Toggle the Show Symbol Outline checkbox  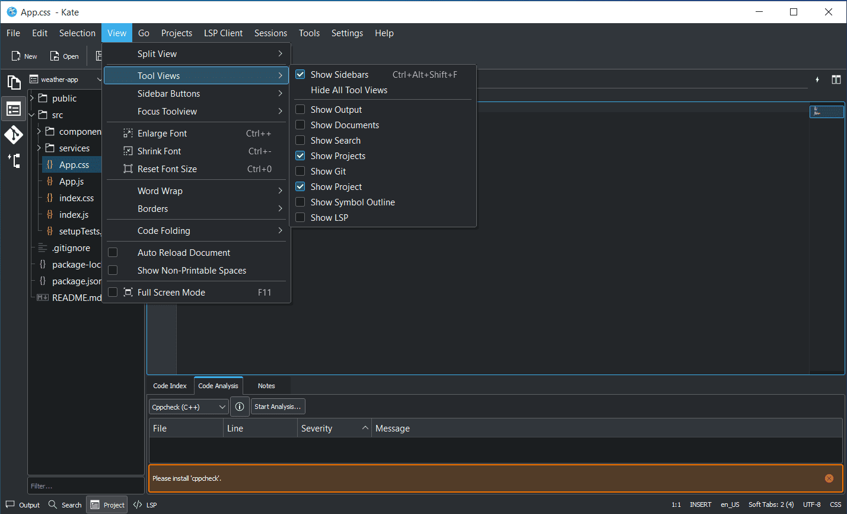(300, 202)
